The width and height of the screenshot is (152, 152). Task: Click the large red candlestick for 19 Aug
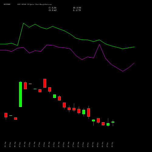tap(45, 83)
